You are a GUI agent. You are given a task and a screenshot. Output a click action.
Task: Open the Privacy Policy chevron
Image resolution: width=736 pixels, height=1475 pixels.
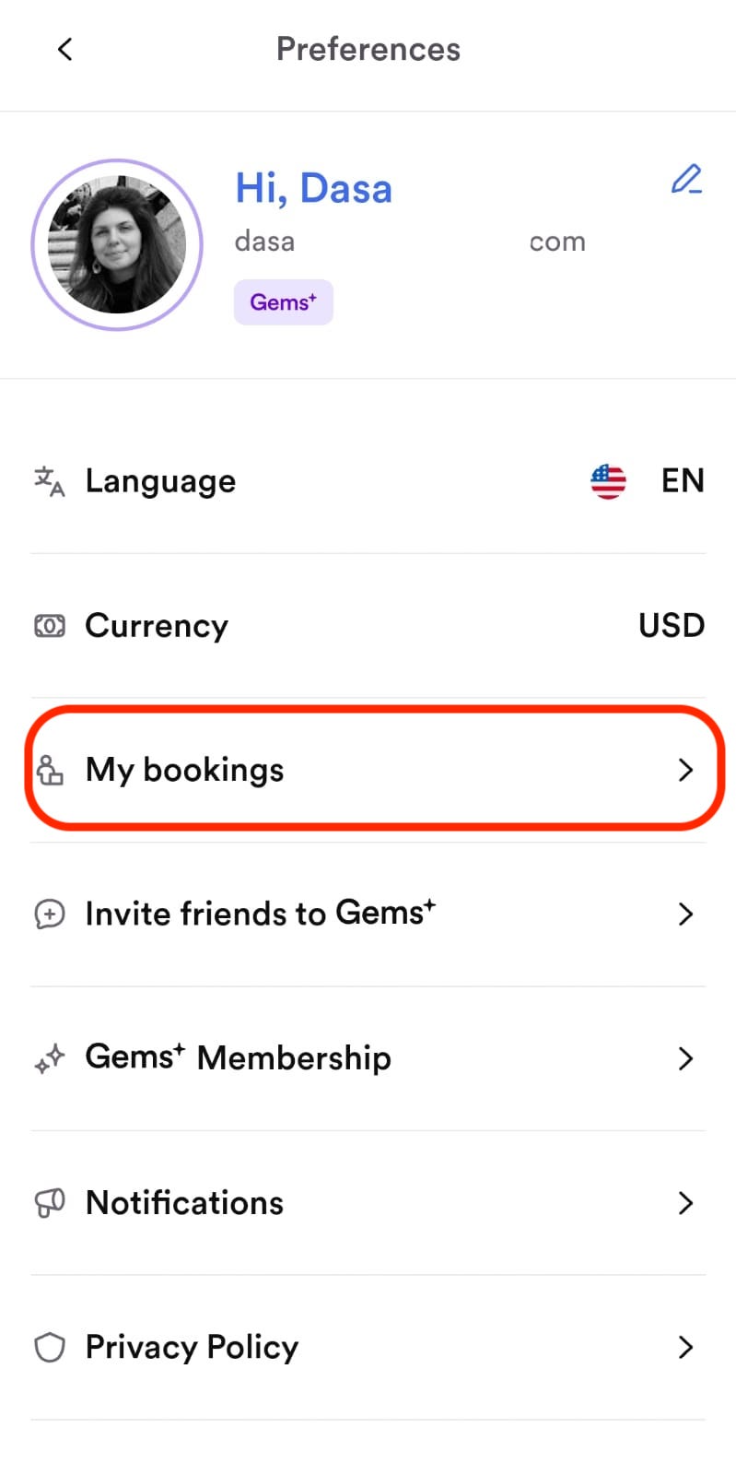click(685, 1347)
